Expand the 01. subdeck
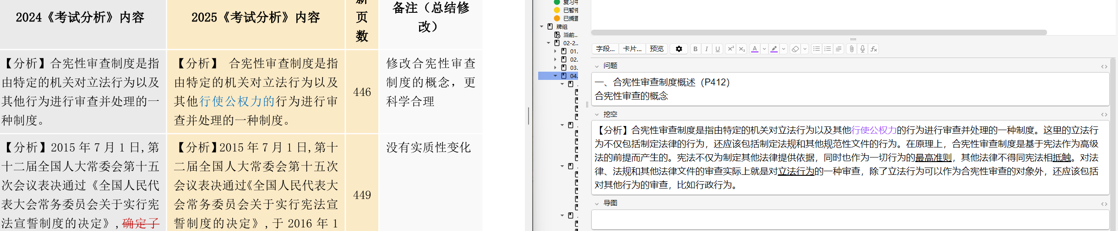Screen dimensions: 1118x231 (x=556, y=51)
